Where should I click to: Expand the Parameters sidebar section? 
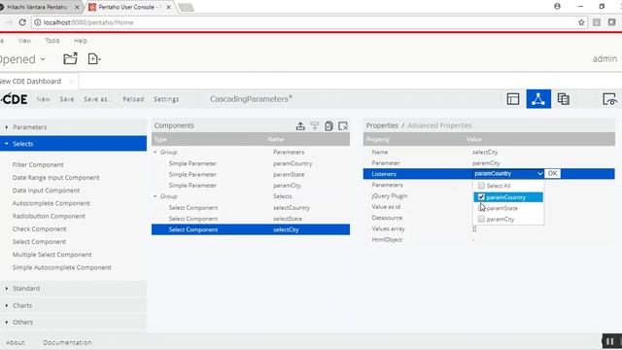74,127
